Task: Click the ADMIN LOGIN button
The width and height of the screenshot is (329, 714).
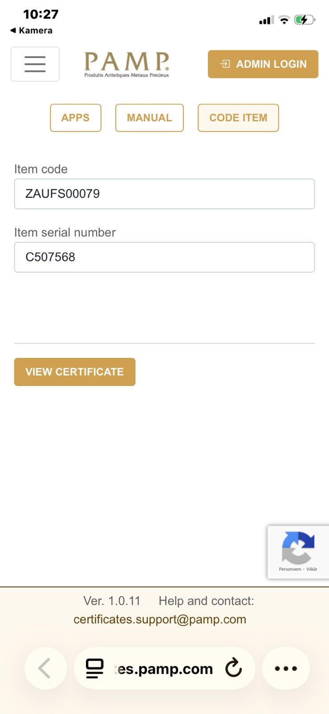Action: (x=263, y=64)
